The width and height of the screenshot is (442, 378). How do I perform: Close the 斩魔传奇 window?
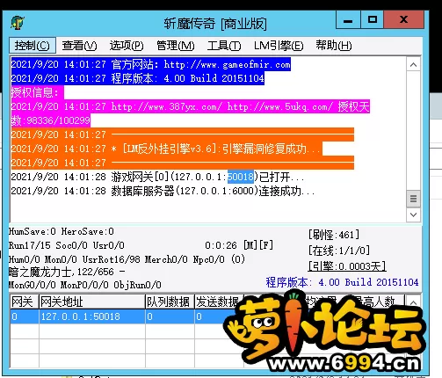[403, 20]
